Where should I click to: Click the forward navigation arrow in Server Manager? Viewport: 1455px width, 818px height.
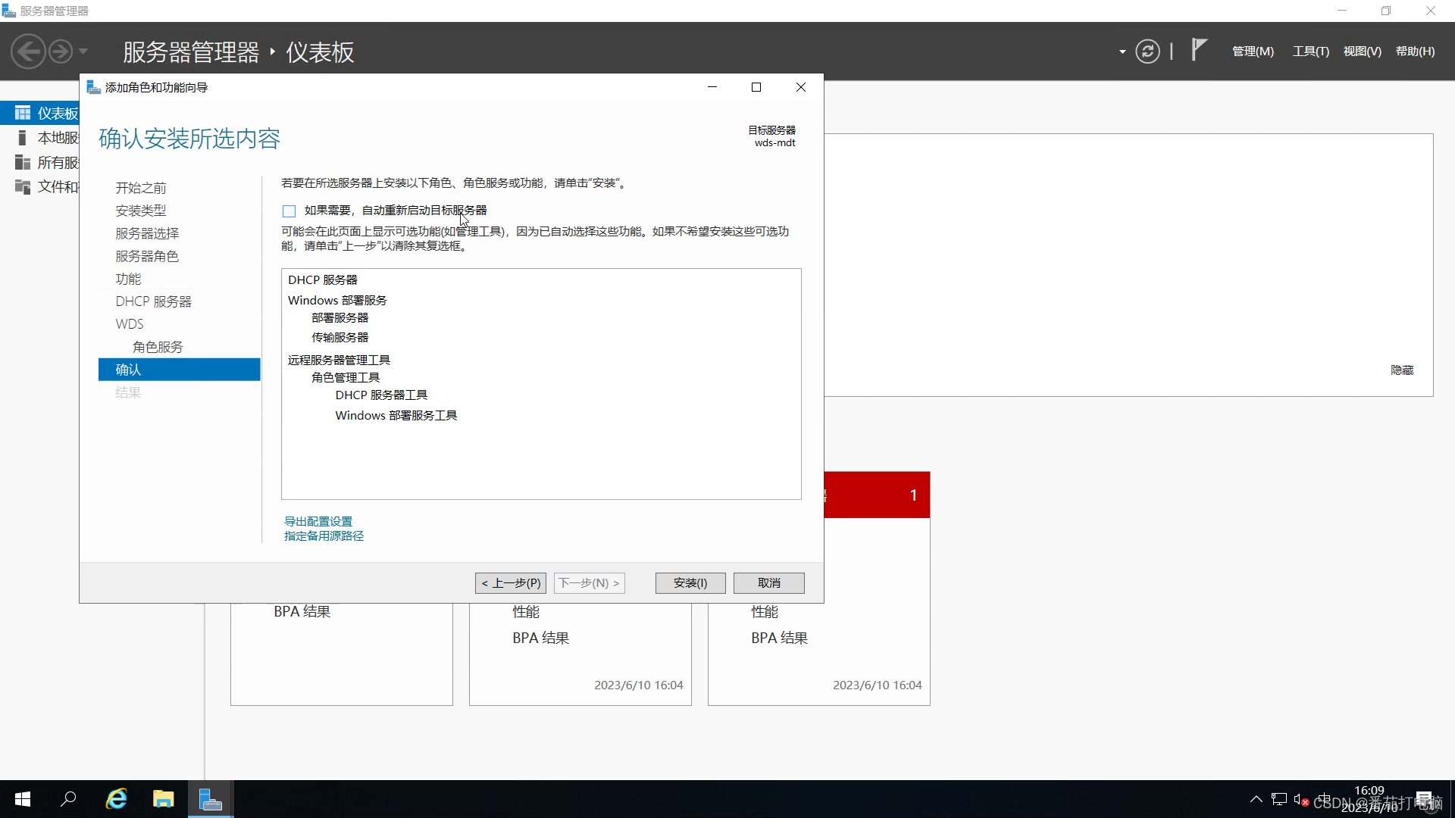click(x=61, y=52)
